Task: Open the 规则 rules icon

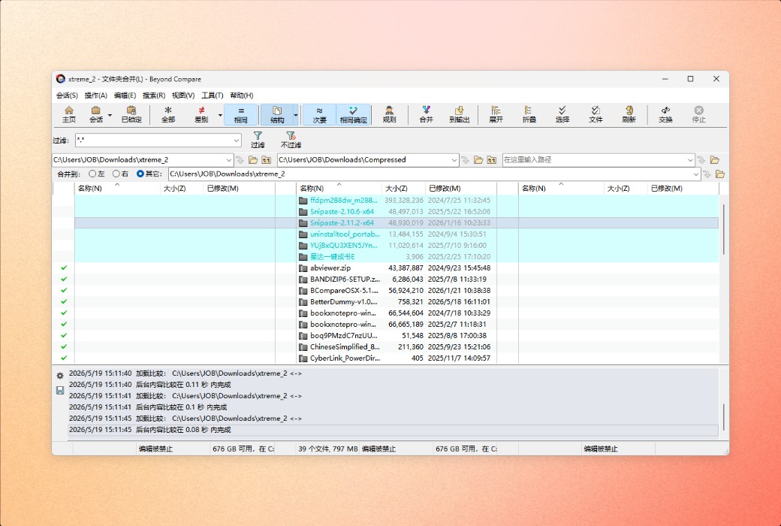Action: (389, 114)
